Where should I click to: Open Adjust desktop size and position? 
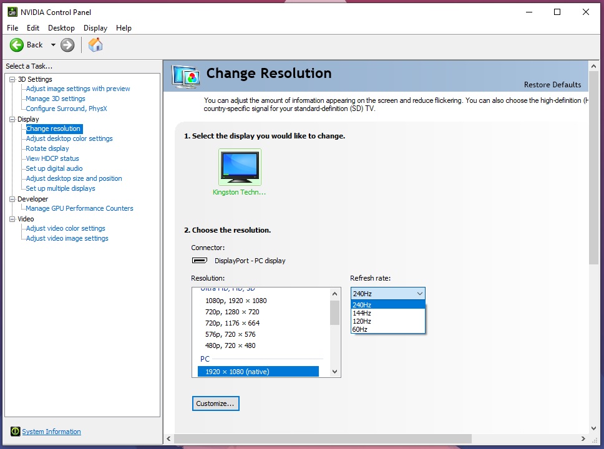(x=74, y=179)
